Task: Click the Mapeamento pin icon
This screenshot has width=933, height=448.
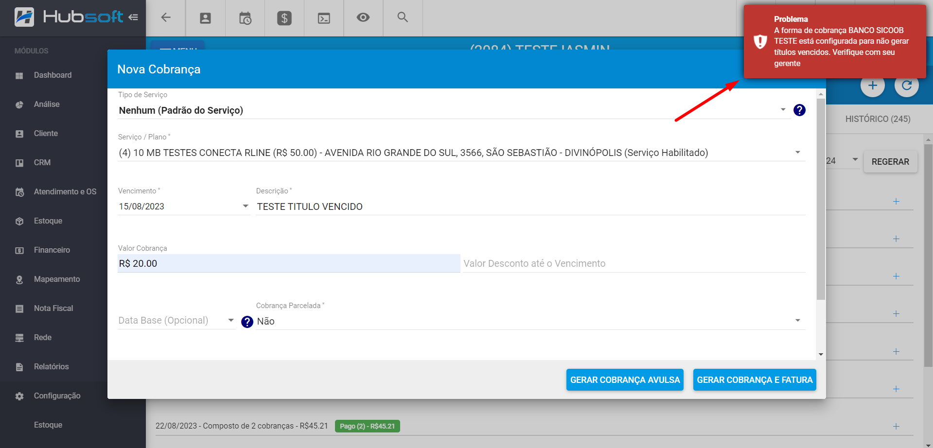Action: pos(19,279)
